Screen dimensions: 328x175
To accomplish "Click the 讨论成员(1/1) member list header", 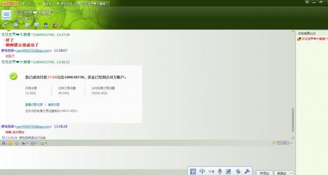I will [x=306, y=33].
